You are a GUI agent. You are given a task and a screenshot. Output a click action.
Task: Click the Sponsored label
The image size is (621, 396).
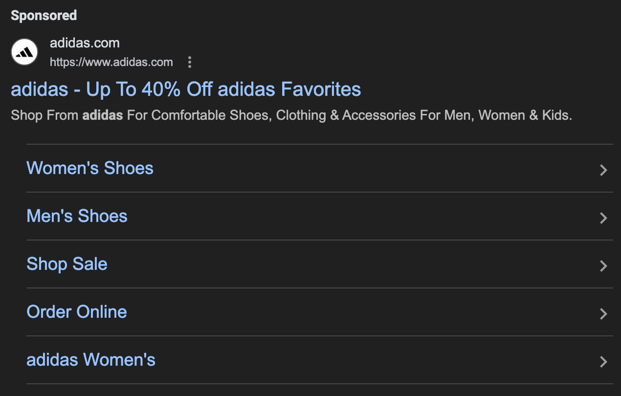tap(44, 16)
